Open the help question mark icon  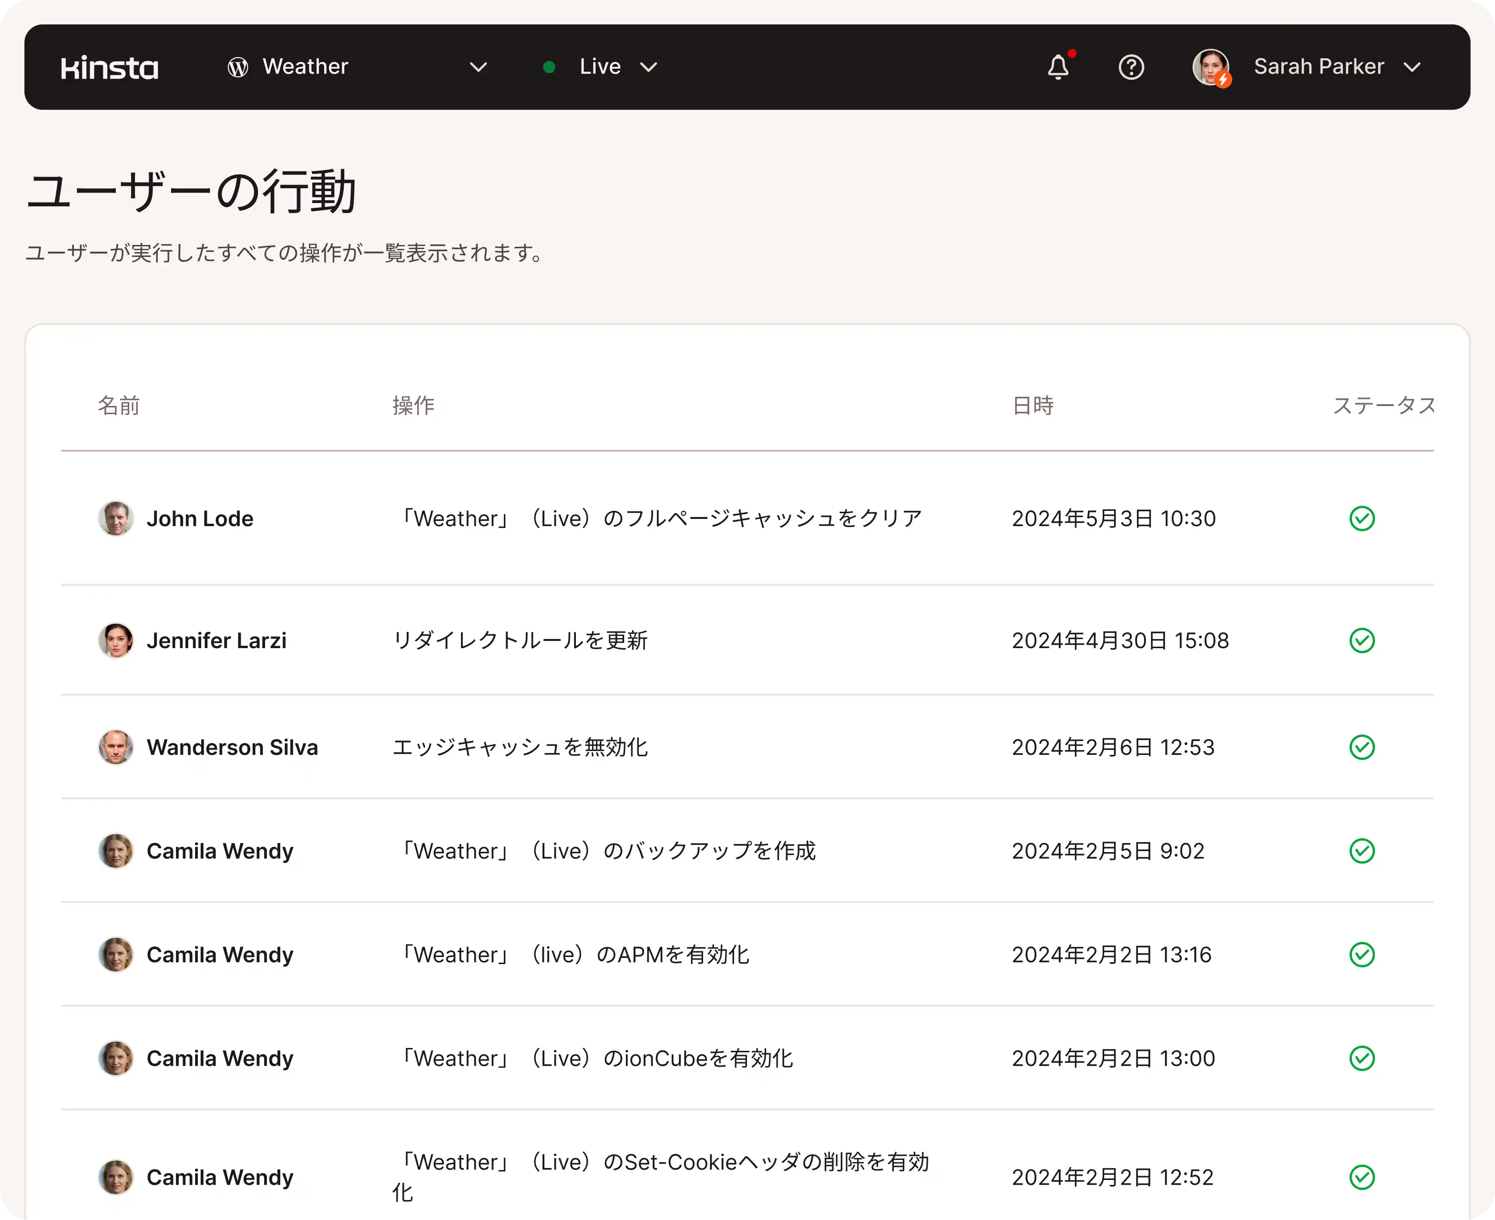pos(1131,68)
